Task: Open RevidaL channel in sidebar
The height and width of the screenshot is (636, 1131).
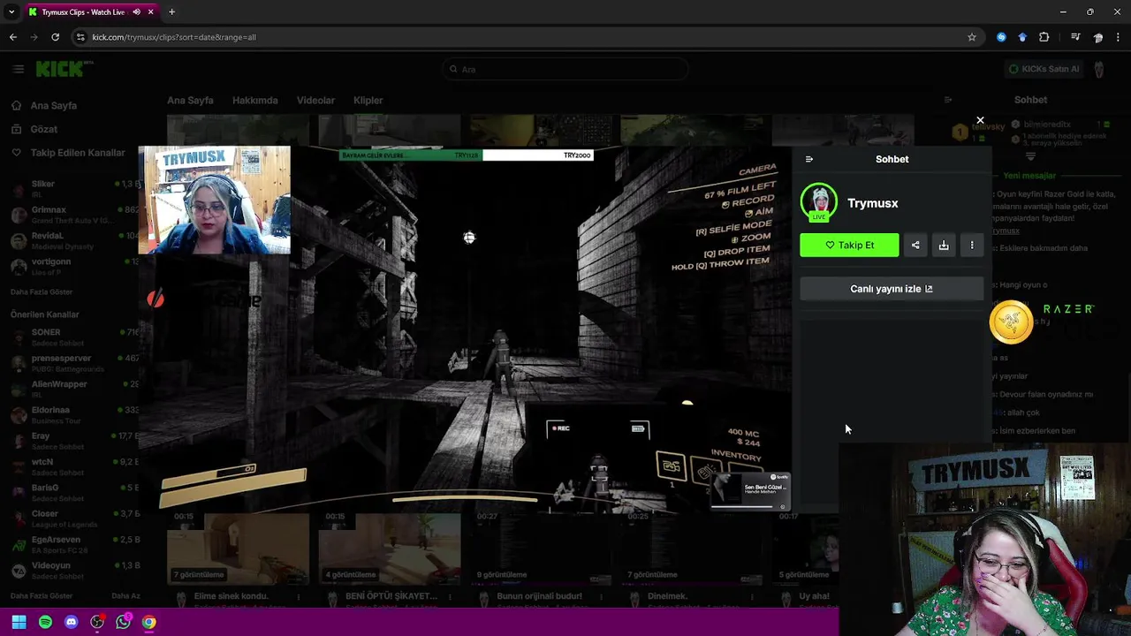Action: pyautogui.click(x=75, y=240)
